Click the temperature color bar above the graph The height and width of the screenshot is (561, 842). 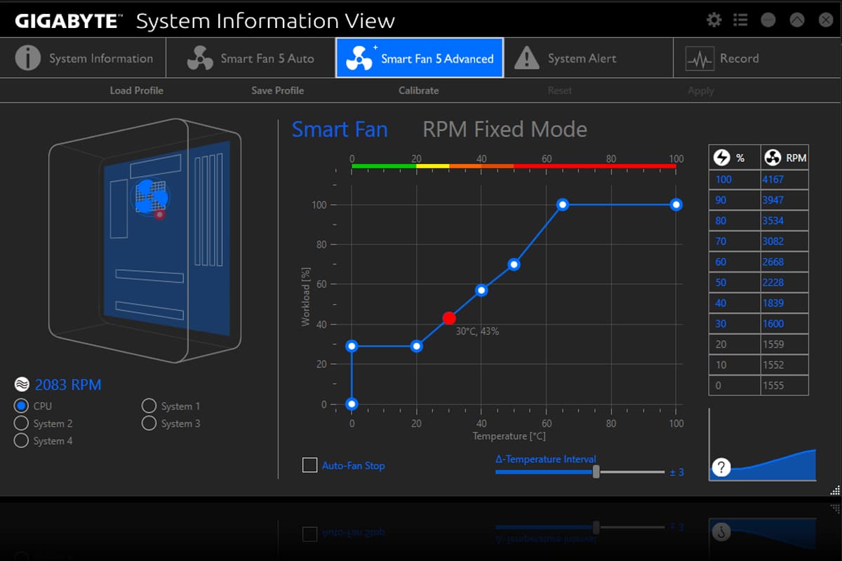coord(514,166)
